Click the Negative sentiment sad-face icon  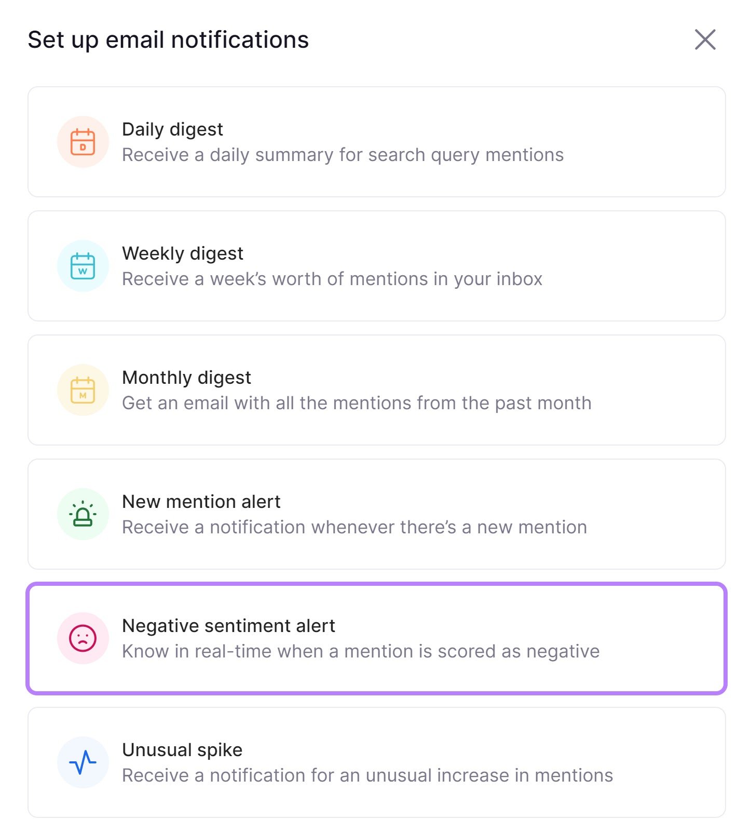point(83,638)
